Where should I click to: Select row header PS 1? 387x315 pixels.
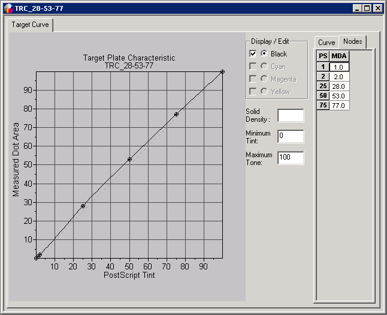pyautogui.click(x=323, y=67)
